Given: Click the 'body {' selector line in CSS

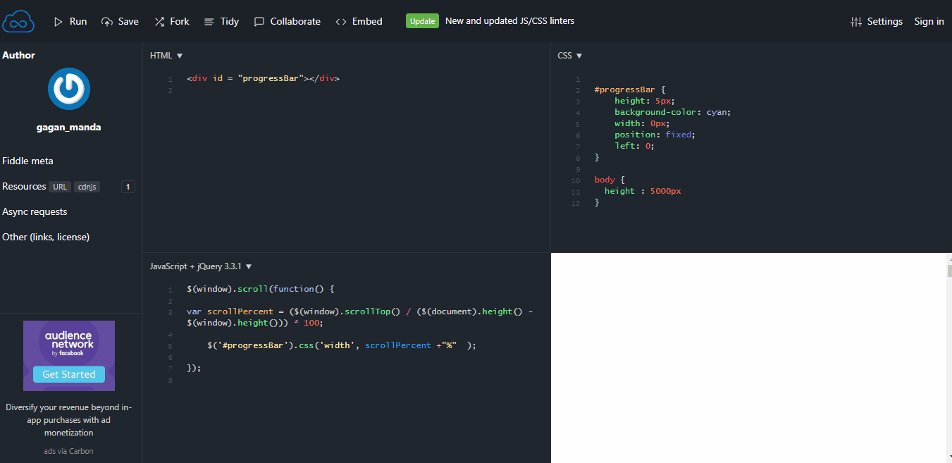Looking at the screenshot, I should [610, 180].
